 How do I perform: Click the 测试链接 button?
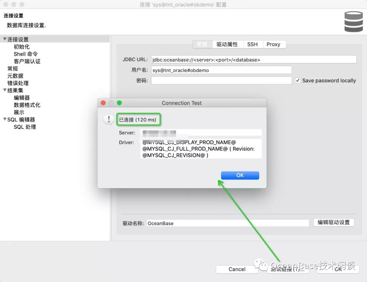point(288,269)
